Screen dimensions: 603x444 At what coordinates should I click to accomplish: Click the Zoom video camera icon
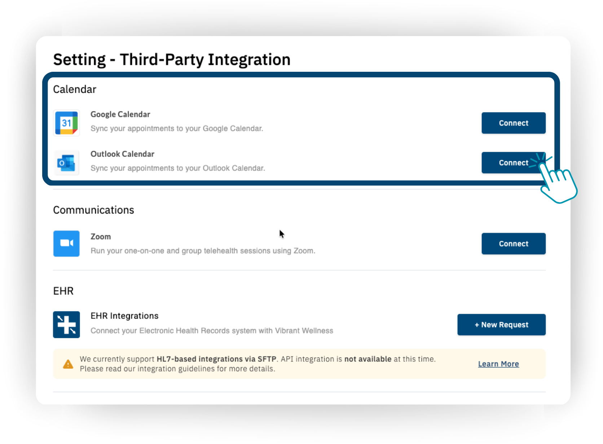pos(66,243)
